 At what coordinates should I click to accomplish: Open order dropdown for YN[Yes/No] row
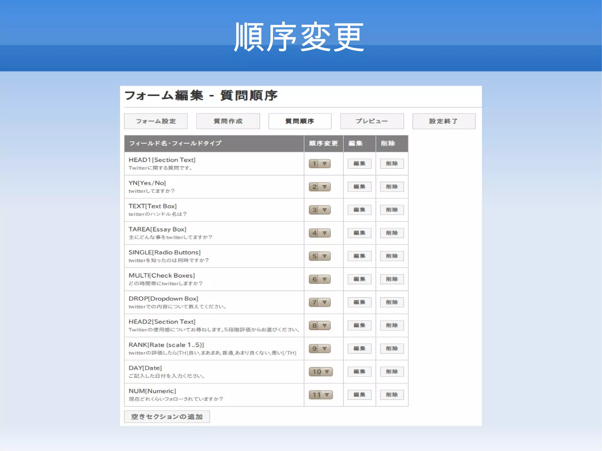320,187
